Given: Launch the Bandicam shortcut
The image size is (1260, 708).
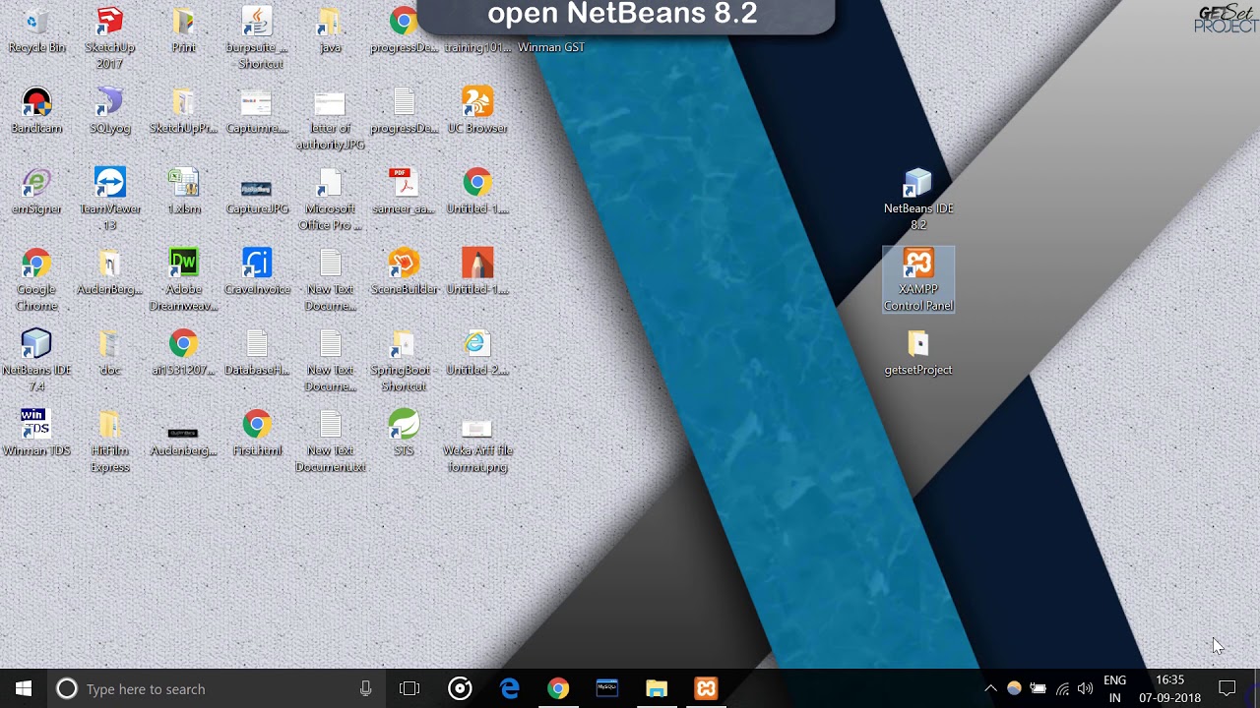Looking at the screenshot, I should (x=36, y=110).
